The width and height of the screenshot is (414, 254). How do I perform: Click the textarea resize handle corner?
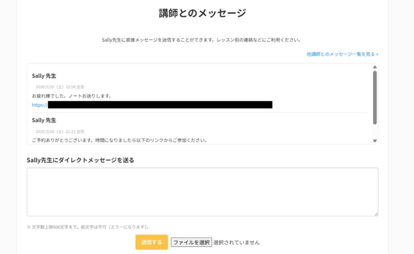(x=376, y=214)
